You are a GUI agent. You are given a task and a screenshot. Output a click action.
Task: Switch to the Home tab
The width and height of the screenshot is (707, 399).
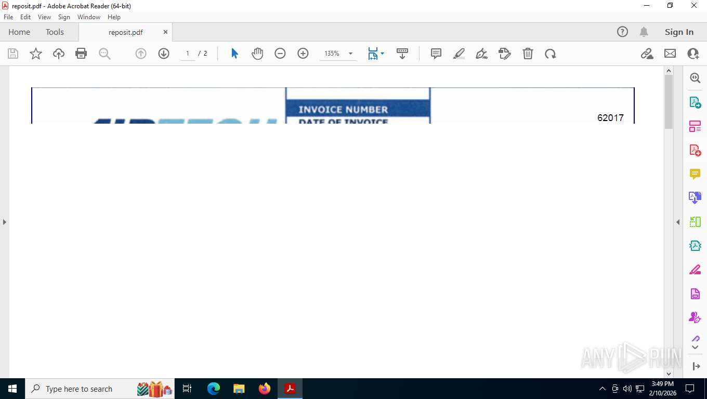point(19,32)
